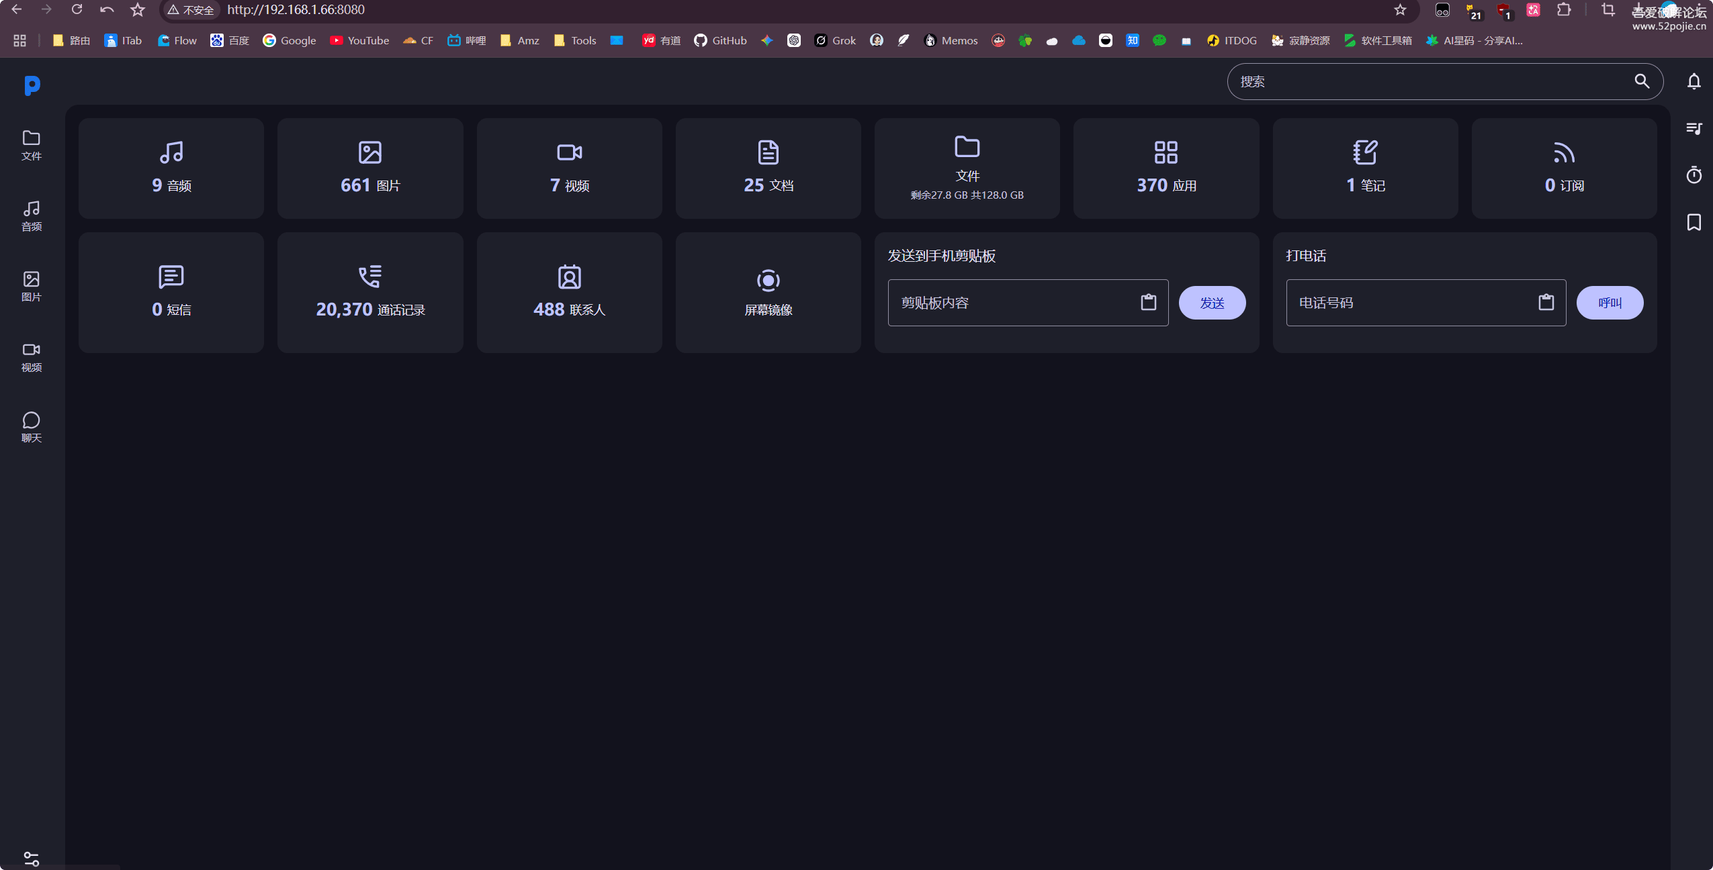The height and width of the screenshot is (870, 1713).
Task: Open 音频 audio section in sidebar
Action: pyautogui.click(x=32, y=215)
